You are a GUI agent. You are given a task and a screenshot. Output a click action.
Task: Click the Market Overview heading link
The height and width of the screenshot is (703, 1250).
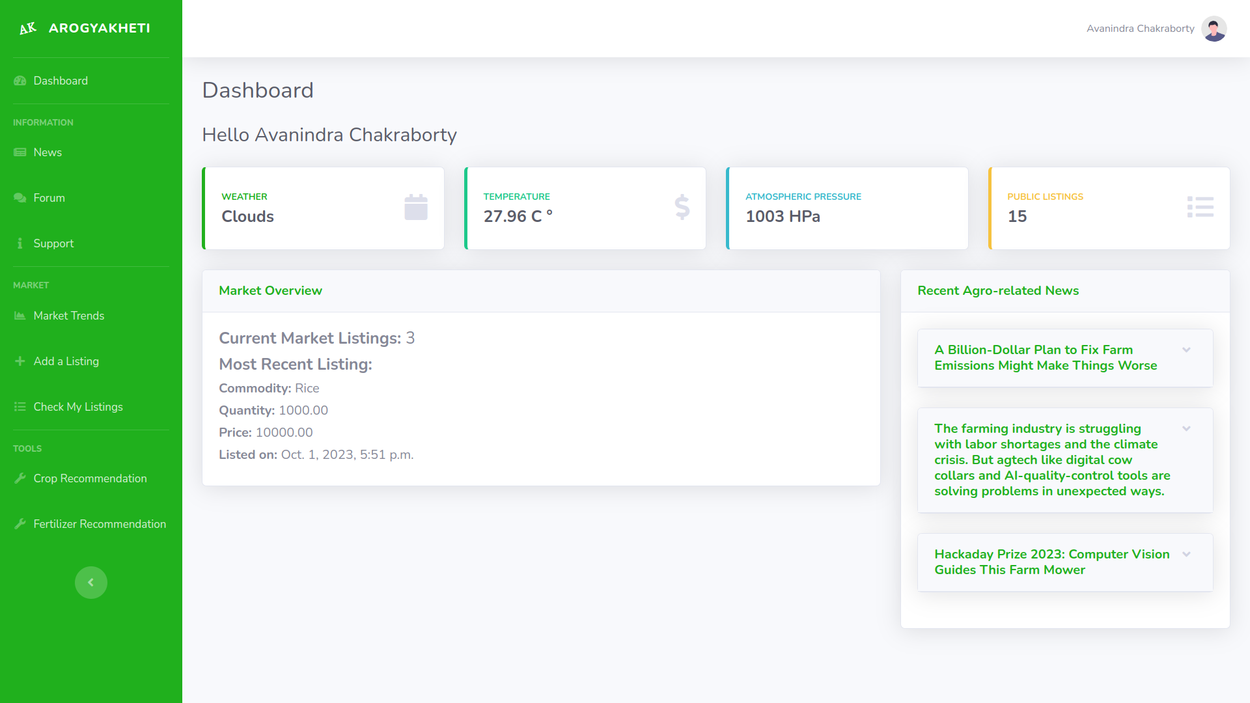270,291
